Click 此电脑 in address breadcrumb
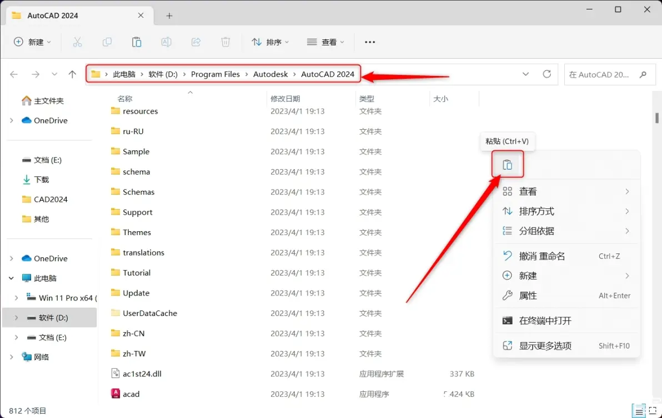The height and width of the screenshot is (418, 662). 124,74
